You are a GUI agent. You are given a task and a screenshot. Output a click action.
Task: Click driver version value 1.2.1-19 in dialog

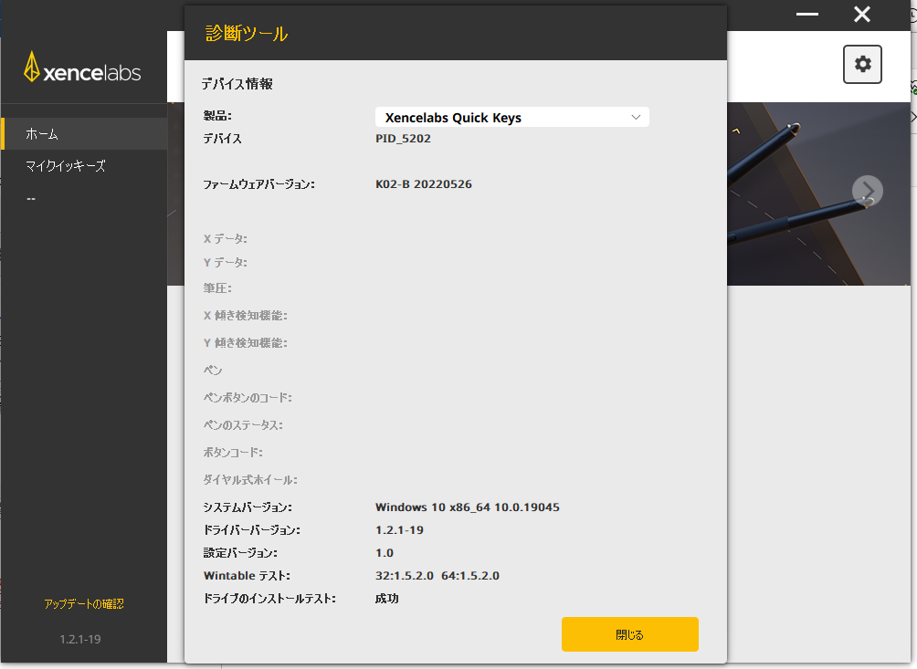399,530
